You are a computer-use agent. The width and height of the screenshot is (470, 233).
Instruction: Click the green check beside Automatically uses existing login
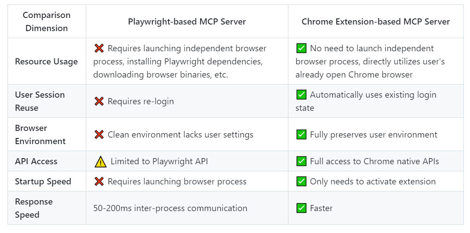pos(301,95)
